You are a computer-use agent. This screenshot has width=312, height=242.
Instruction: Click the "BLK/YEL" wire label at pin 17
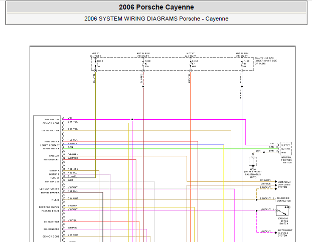tap(72, 176)
